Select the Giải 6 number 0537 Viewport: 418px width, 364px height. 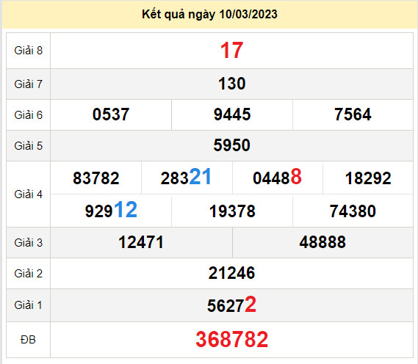click(111, 114)
